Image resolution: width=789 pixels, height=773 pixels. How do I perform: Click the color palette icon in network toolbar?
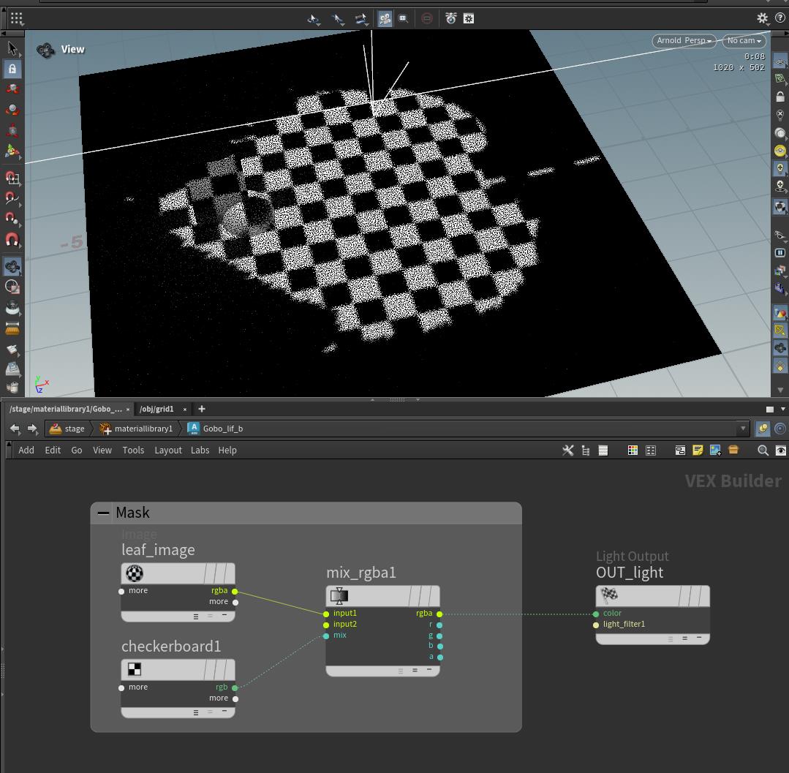pyautogui.click(x=633, y=450)
